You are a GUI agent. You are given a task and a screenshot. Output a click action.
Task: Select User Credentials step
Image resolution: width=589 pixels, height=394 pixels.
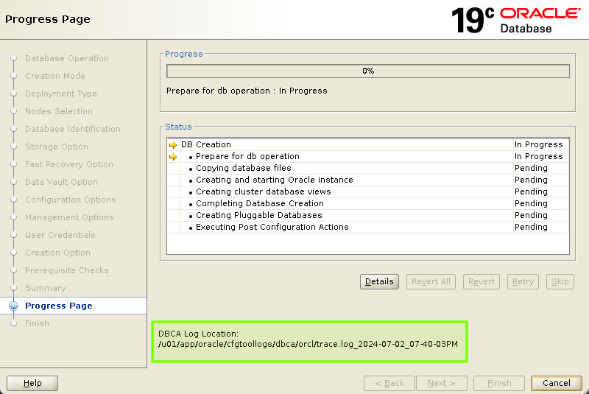click(60, 235)
